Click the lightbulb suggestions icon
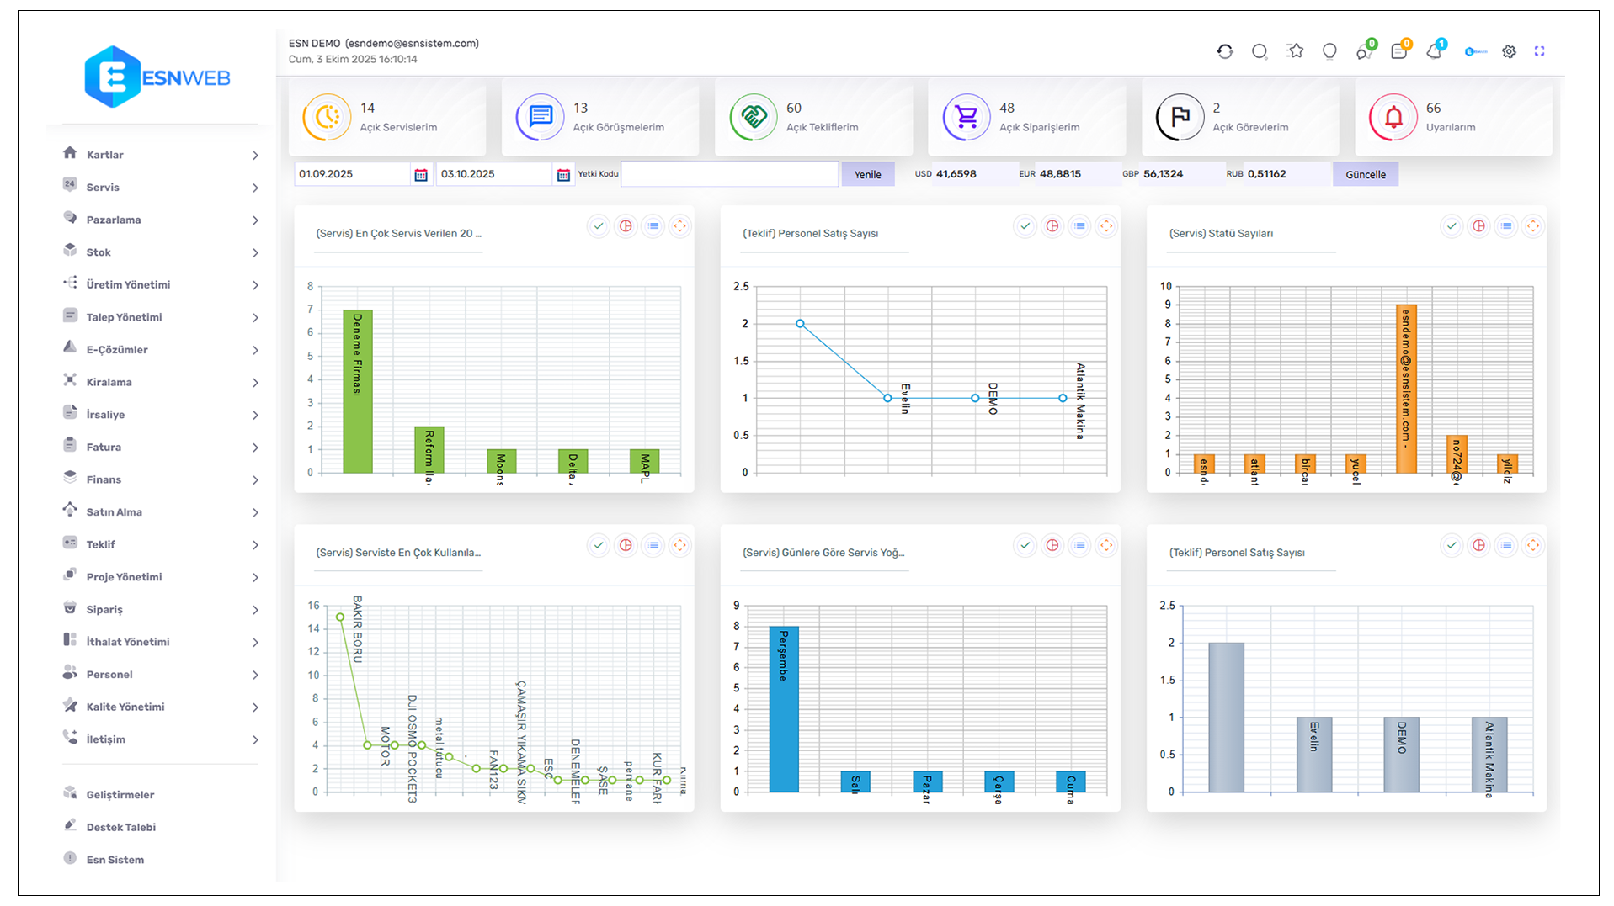The width and height of the screenshot is (1614, 906). tap(1329, 51)
